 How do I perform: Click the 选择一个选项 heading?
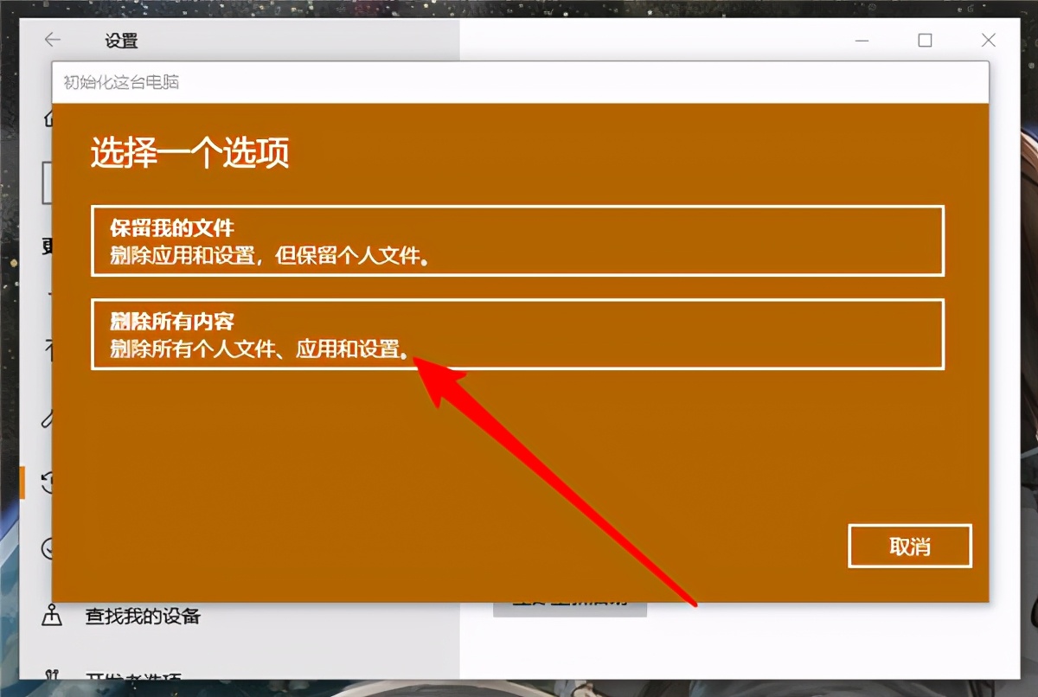[x=189, y=152]
